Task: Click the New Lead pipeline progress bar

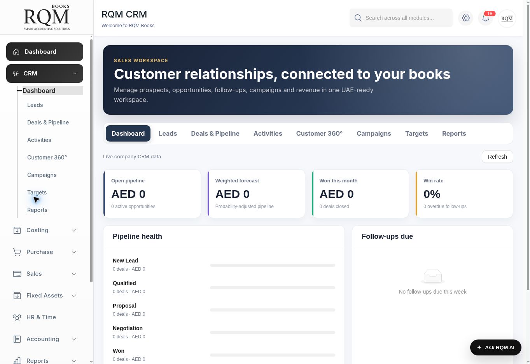Action: (x=273, y=265)
